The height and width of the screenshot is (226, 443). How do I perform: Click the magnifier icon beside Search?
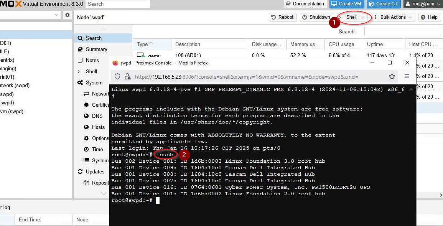[x=80, y=38]
